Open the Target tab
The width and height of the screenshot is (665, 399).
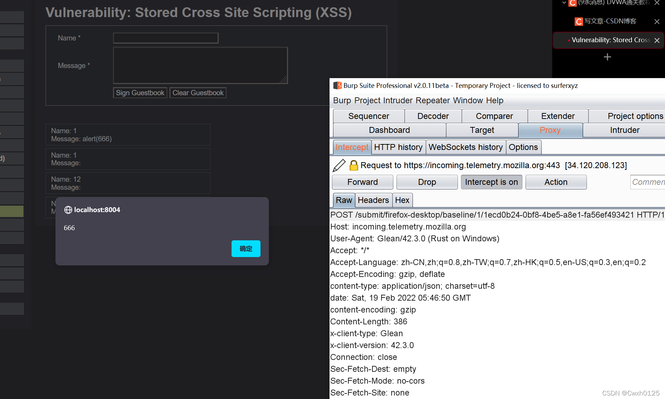tap(482, 130)
